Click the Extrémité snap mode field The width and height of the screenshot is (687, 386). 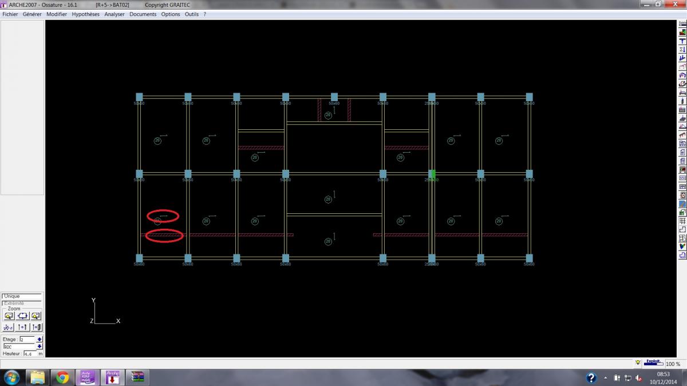point(22,303)
